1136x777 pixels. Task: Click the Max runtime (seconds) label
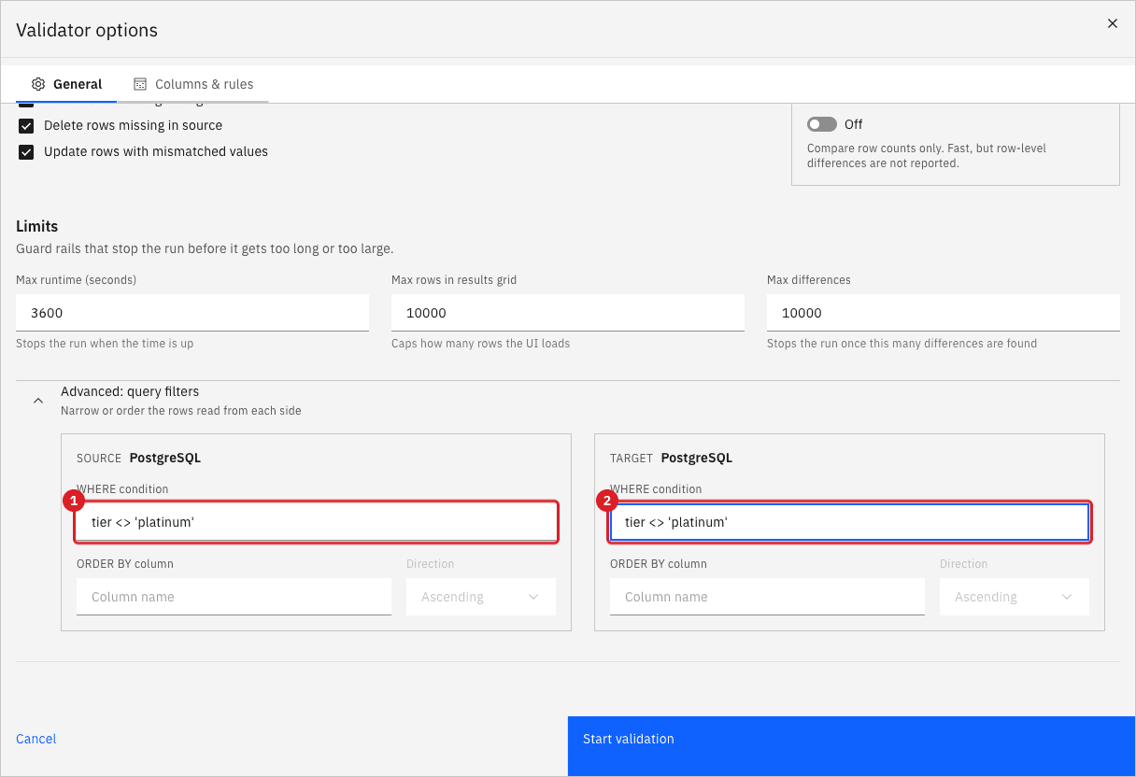point(77,280)
